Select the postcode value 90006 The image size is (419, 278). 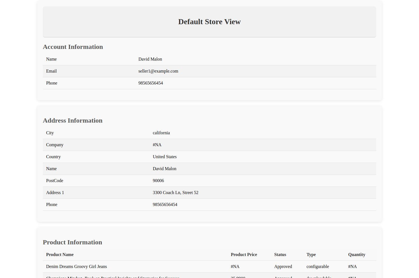pyautogui.click(x=158, y=181)
